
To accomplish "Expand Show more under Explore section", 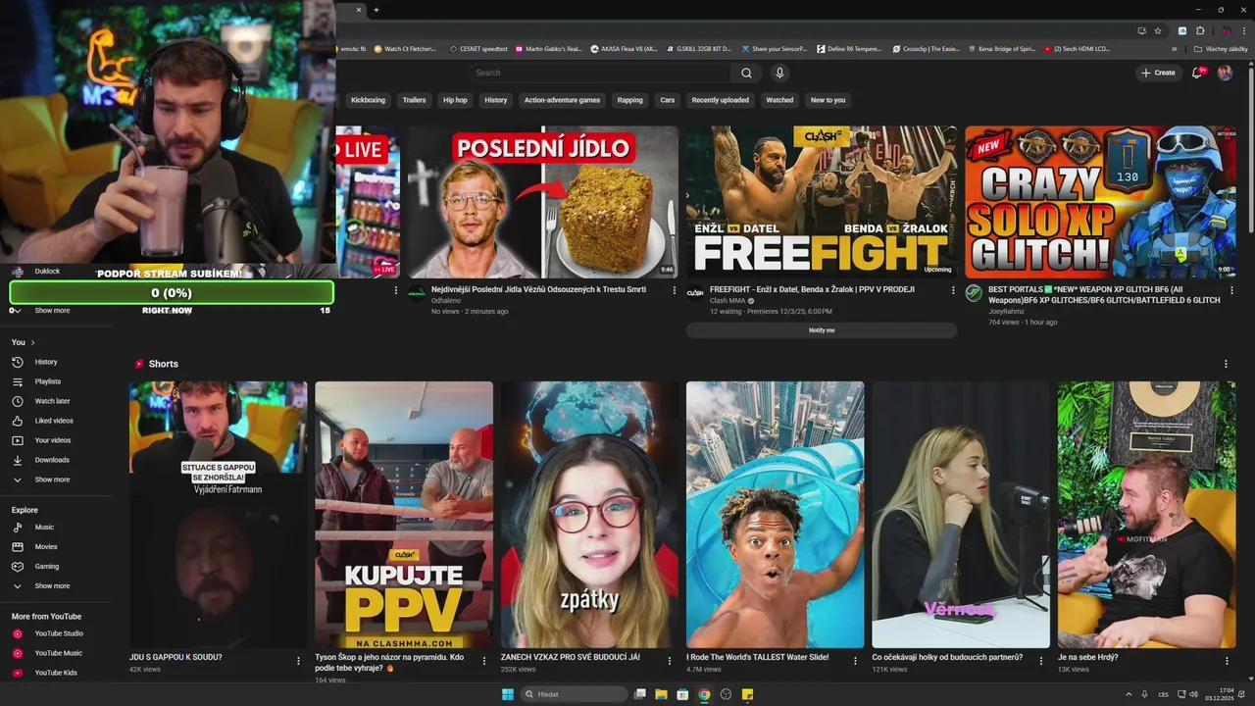I will [x=52, y=586].
